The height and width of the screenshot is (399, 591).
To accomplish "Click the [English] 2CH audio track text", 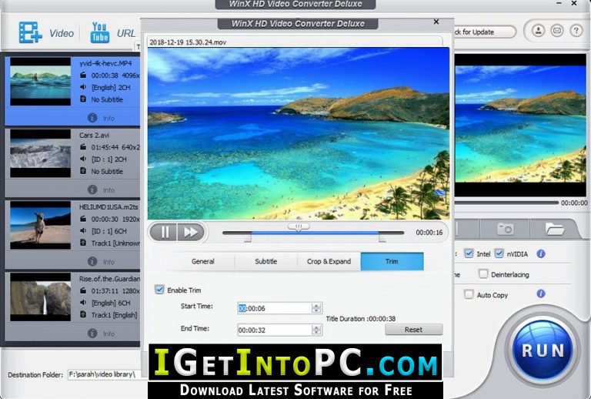I will [111, 88].
